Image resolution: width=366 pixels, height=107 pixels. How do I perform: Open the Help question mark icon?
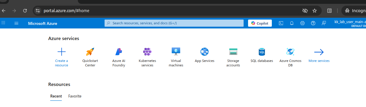[x=313, y=23]
